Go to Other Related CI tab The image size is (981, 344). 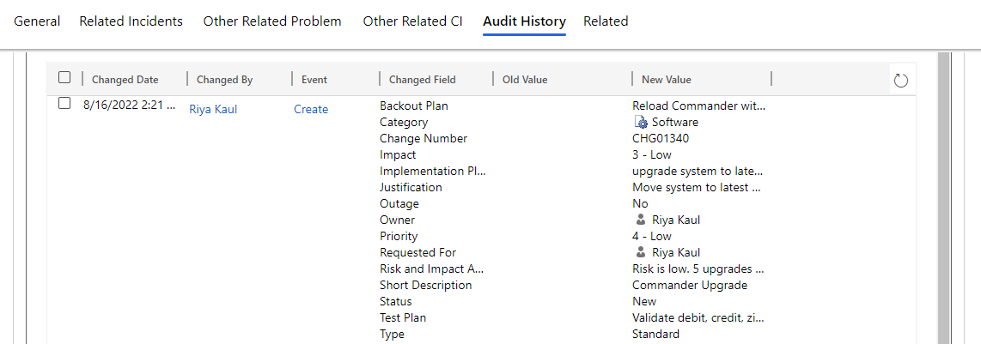[x=413, y=21]
